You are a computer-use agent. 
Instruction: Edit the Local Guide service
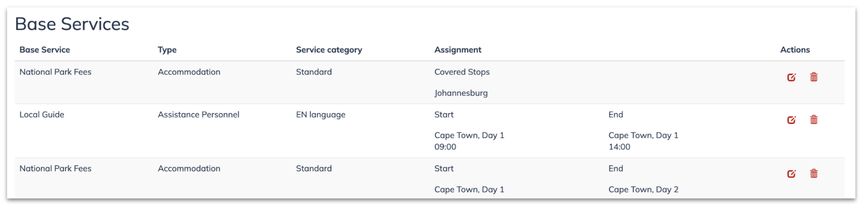pos(791,120)
